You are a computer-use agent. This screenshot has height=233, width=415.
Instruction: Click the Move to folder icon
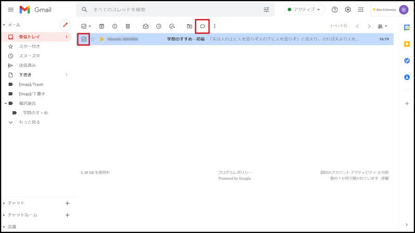tap(189, 26)
